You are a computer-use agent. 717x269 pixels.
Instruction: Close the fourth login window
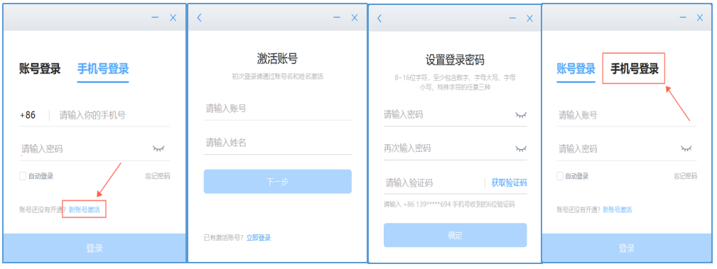pos(700,18)
